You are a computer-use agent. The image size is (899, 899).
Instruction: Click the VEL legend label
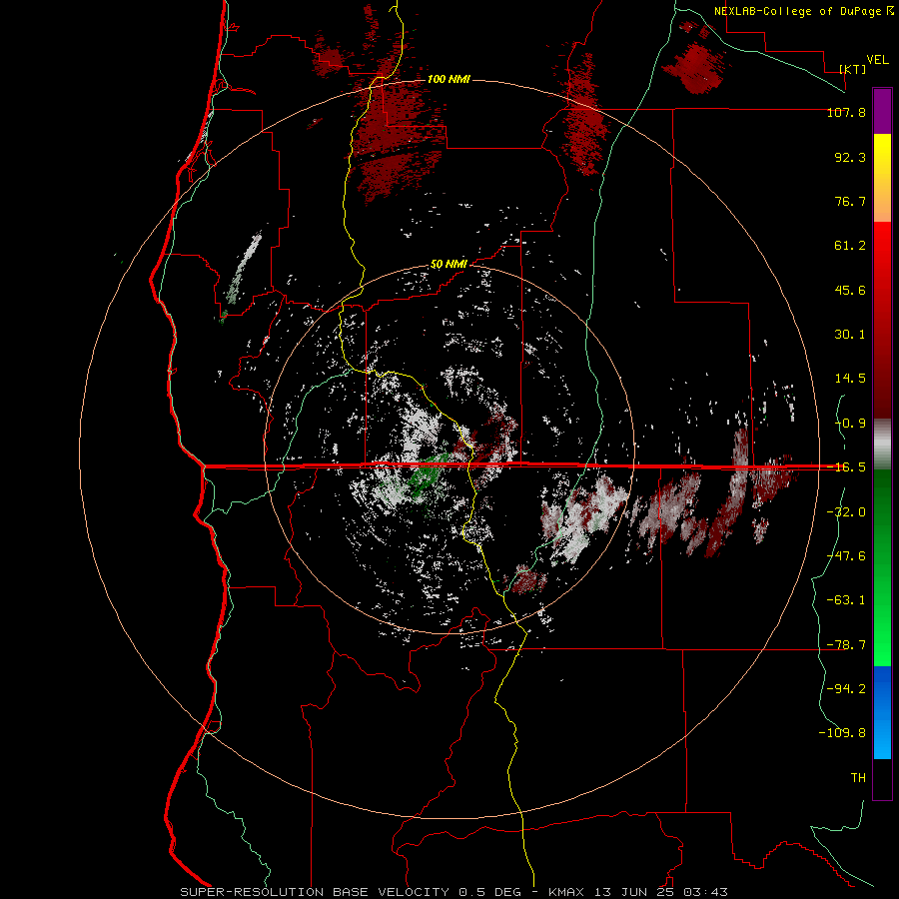[x=877, y=60]
